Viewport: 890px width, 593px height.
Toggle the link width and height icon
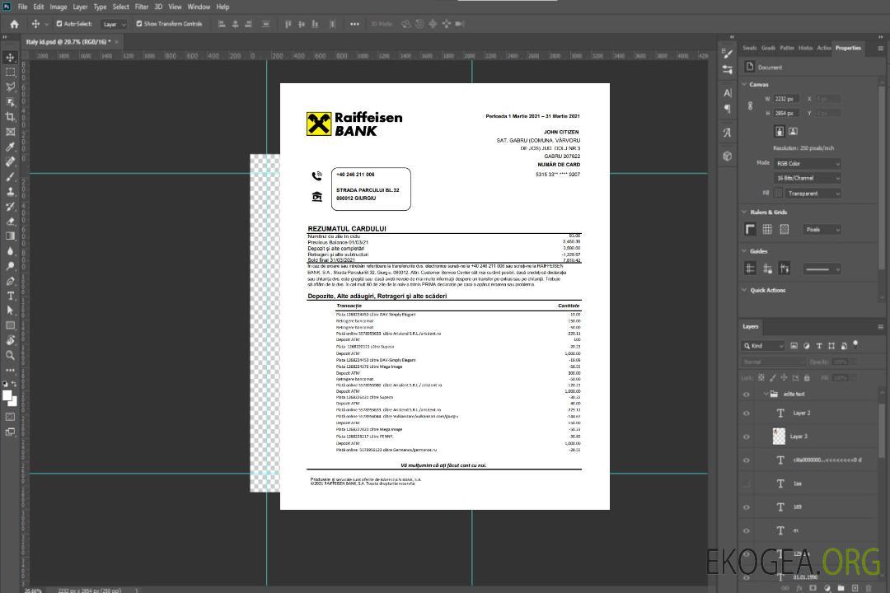pyautogui.click(x=750, y=106)
